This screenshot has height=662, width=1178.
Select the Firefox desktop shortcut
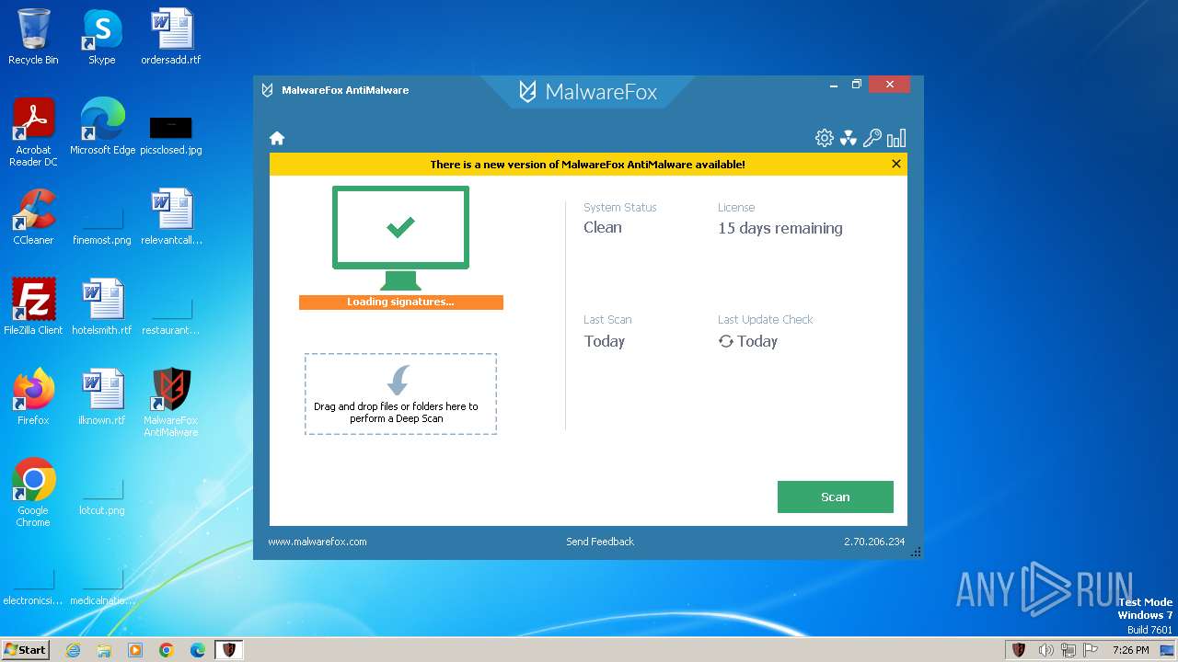click(x=33, y=397)
